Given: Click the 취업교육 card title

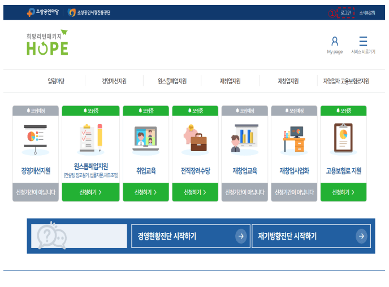Looking at the screenshot, I should point(146,171).
